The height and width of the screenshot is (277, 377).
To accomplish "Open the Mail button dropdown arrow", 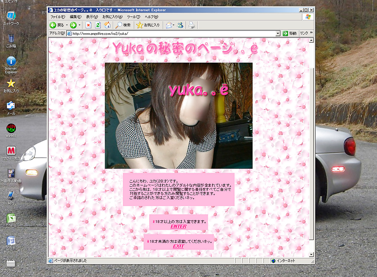I will tap(174, 25).
